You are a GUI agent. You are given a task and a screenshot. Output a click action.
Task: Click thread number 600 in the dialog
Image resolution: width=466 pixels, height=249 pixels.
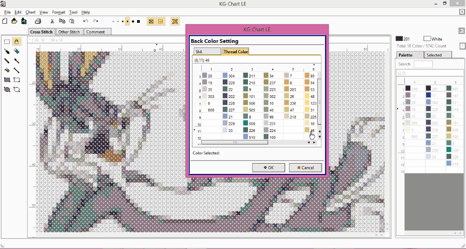(211, 110)
